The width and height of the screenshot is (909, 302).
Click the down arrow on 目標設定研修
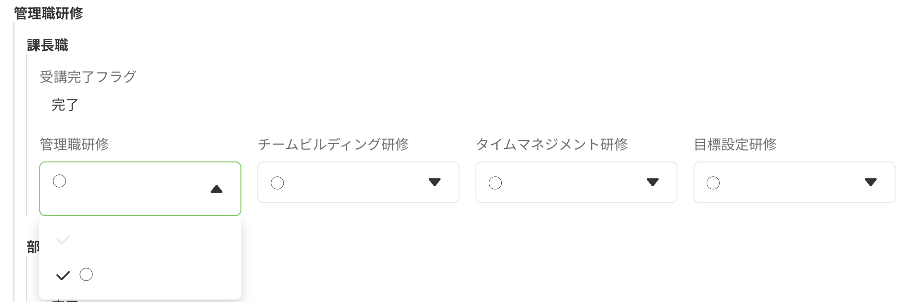coord(871,183)
